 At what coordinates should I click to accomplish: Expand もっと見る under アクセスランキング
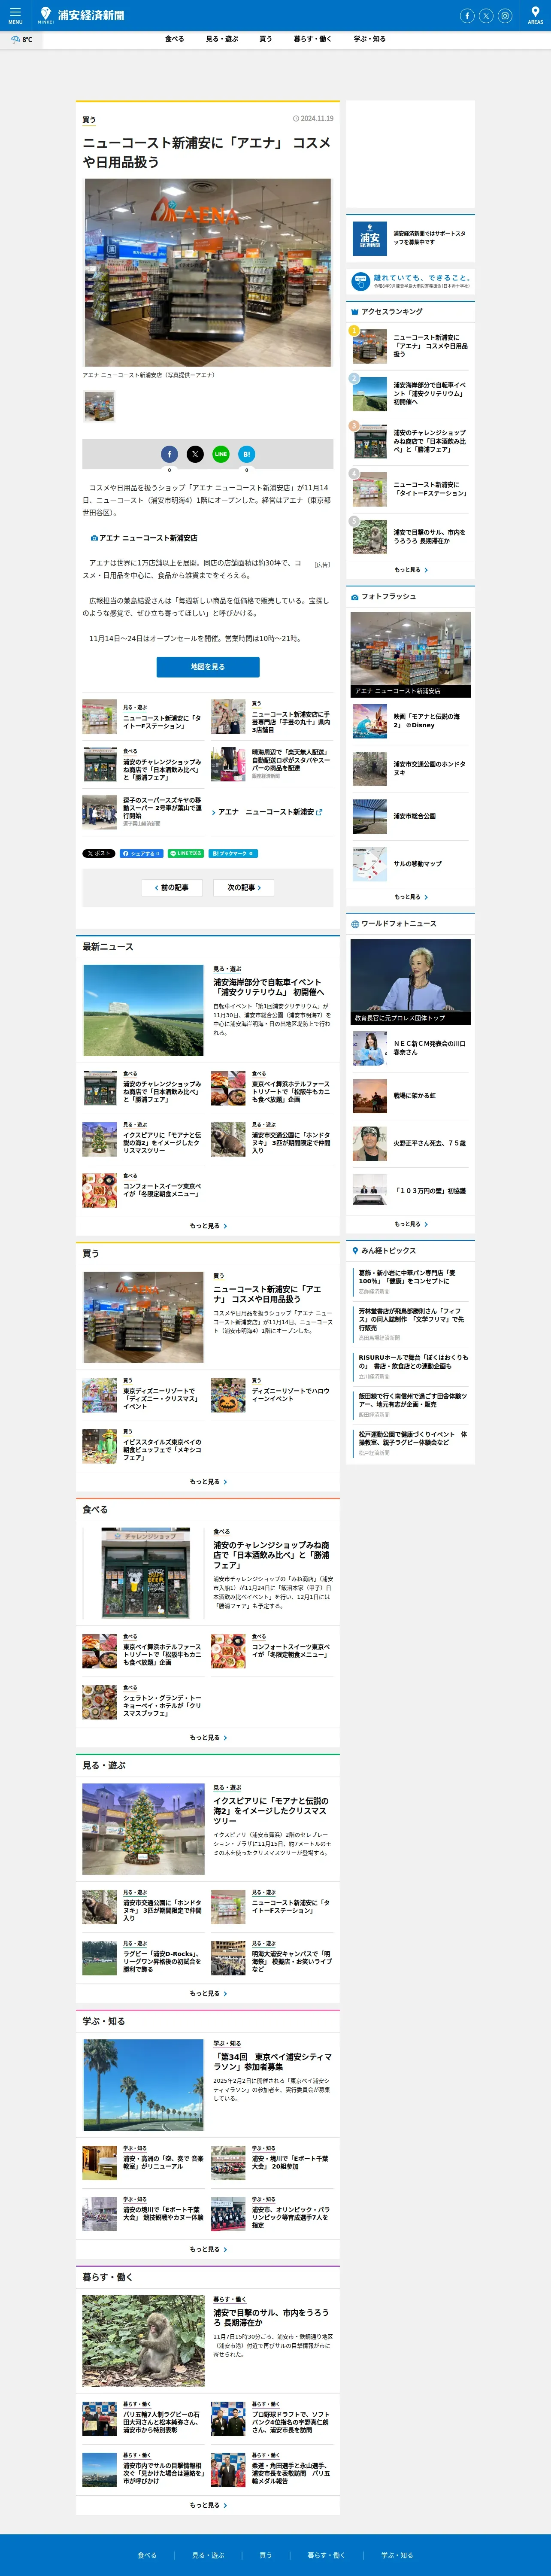(410, 570)
